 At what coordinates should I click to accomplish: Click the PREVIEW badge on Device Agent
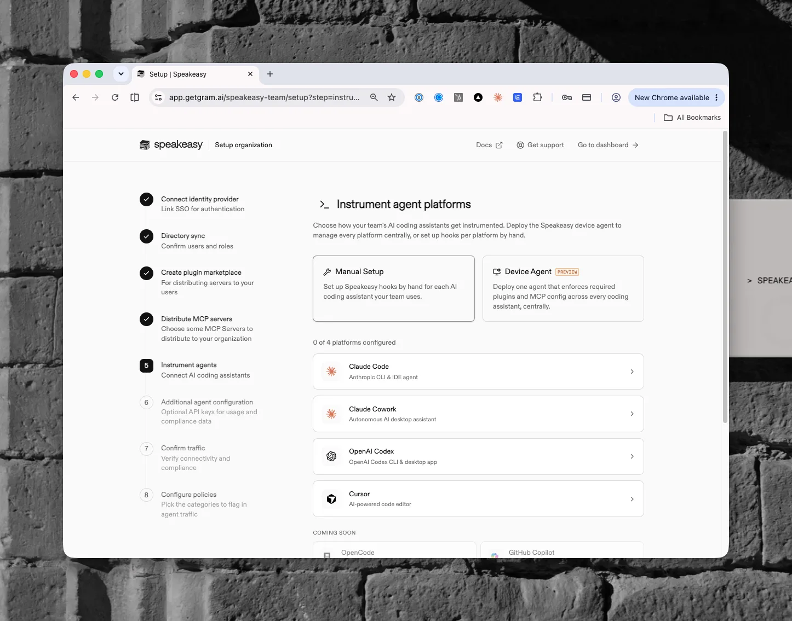(x=567, y=272)
